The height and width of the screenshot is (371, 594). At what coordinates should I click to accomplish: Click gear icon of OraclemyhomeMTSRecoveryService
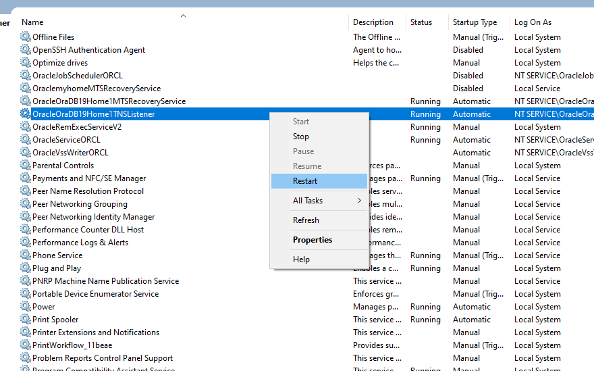pos(26,89)
